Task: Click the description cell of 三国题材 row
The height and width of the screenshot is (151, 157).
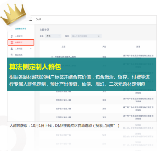Action: [x=138, y=117]
